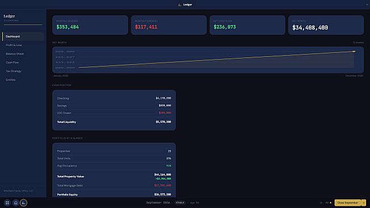The width and height of the screenshot is (370, 208).
Task: Click the yellow notification dot in bottom bar
Action: point(331,202)
